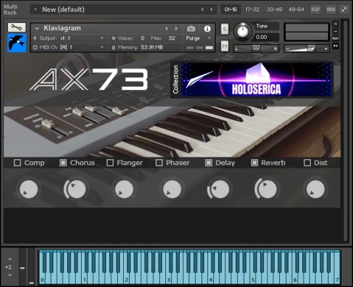Open the KSP script panel
This screenshot has height=287, width=353.
(315, 9)
